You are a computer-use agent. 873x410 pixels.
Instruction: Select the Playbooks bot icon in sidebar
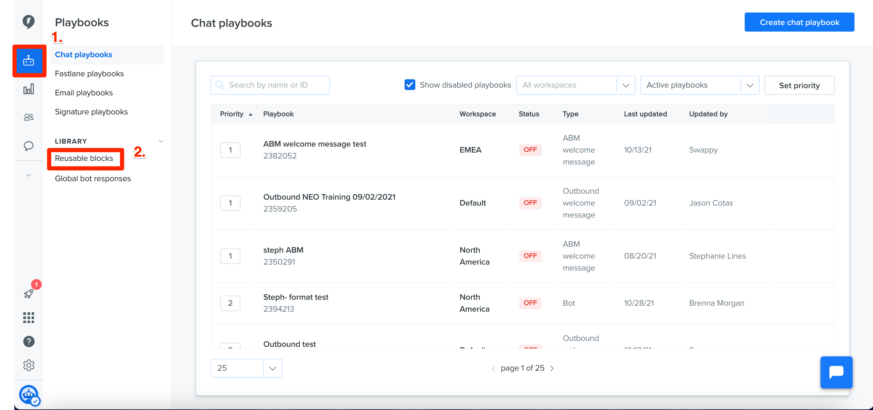coord(29,61)
